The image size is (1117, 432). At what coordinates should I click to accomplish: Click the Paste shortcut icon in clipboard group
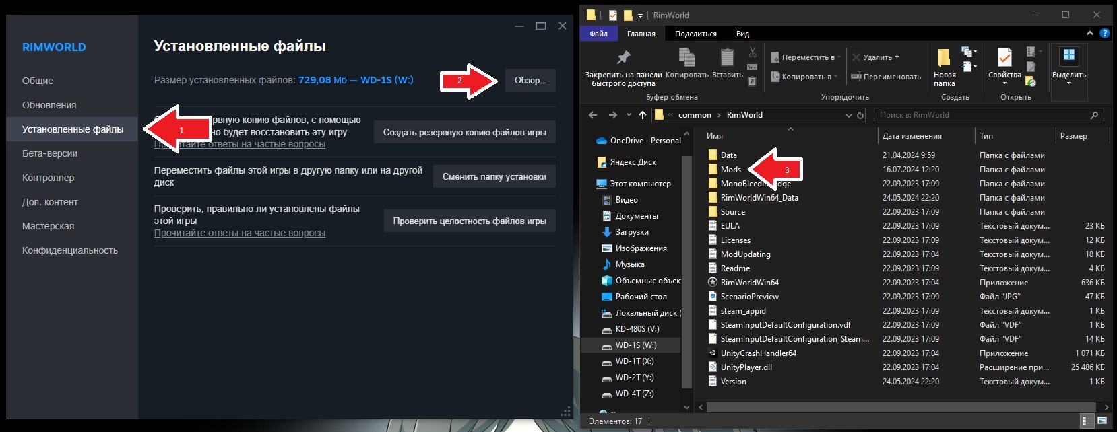(x=753, y=81)
